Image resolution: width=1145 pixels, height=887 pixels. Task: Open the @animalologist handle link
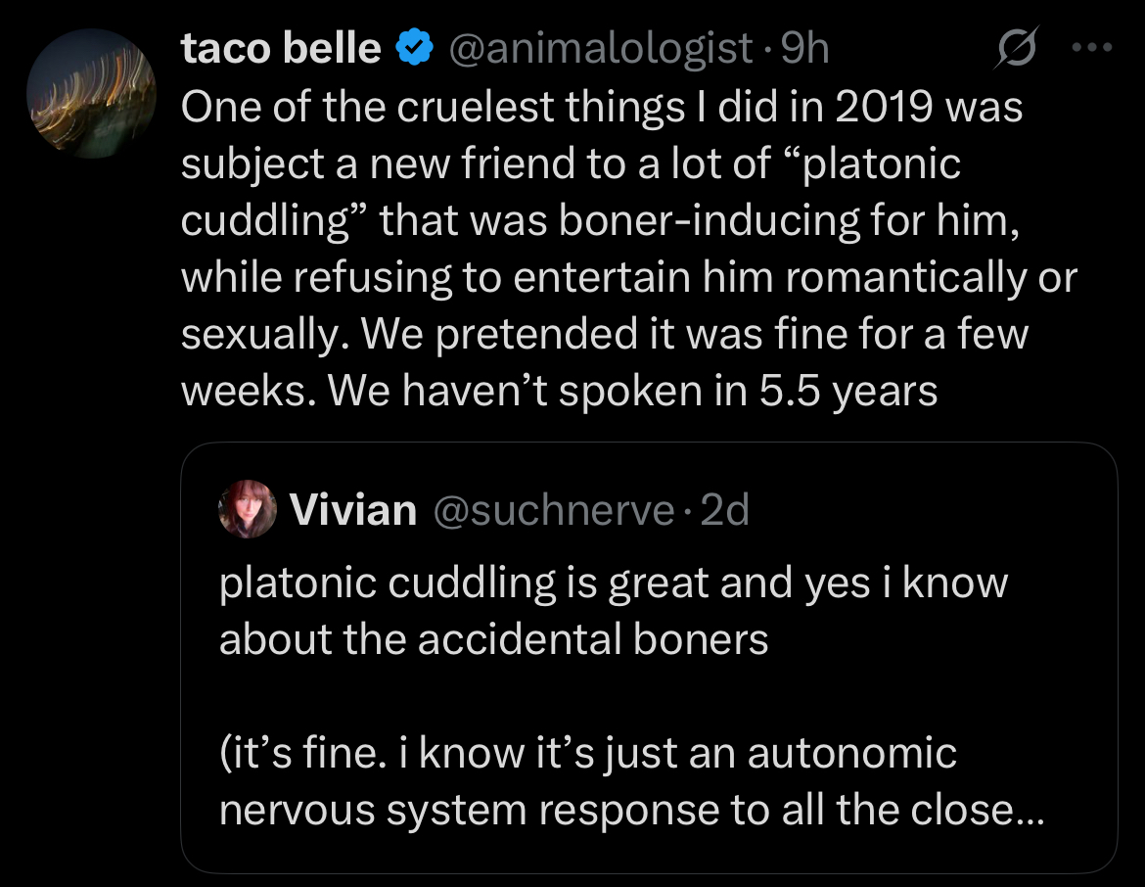coord(600,48)
